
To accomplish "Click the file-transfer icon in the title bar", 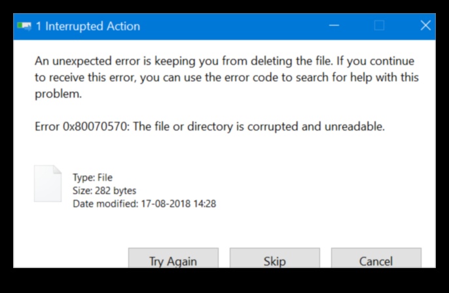I will tap(24, 26).
